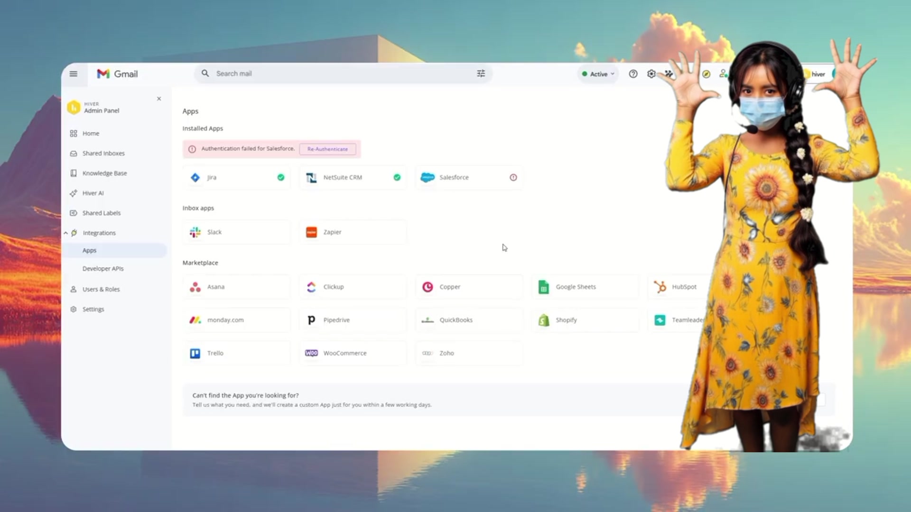911x512 pixels.
Task: Open the Jira installed app card
Action: (x=236, y=177)
